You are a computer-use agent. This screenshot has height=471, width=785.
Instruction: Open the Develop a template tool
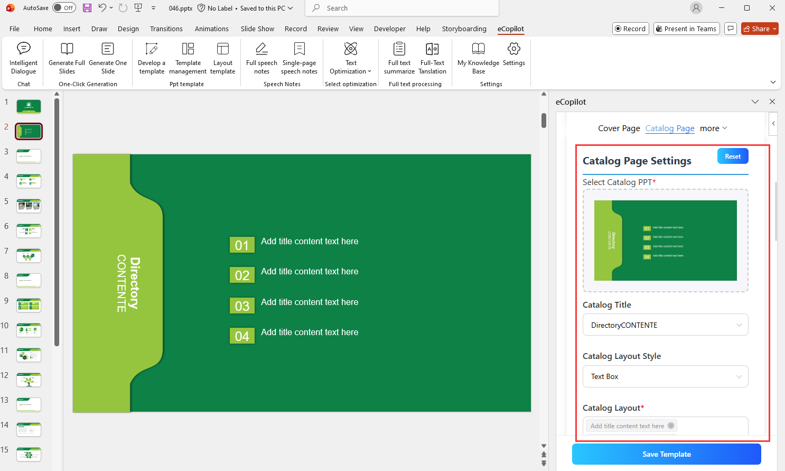152,58
